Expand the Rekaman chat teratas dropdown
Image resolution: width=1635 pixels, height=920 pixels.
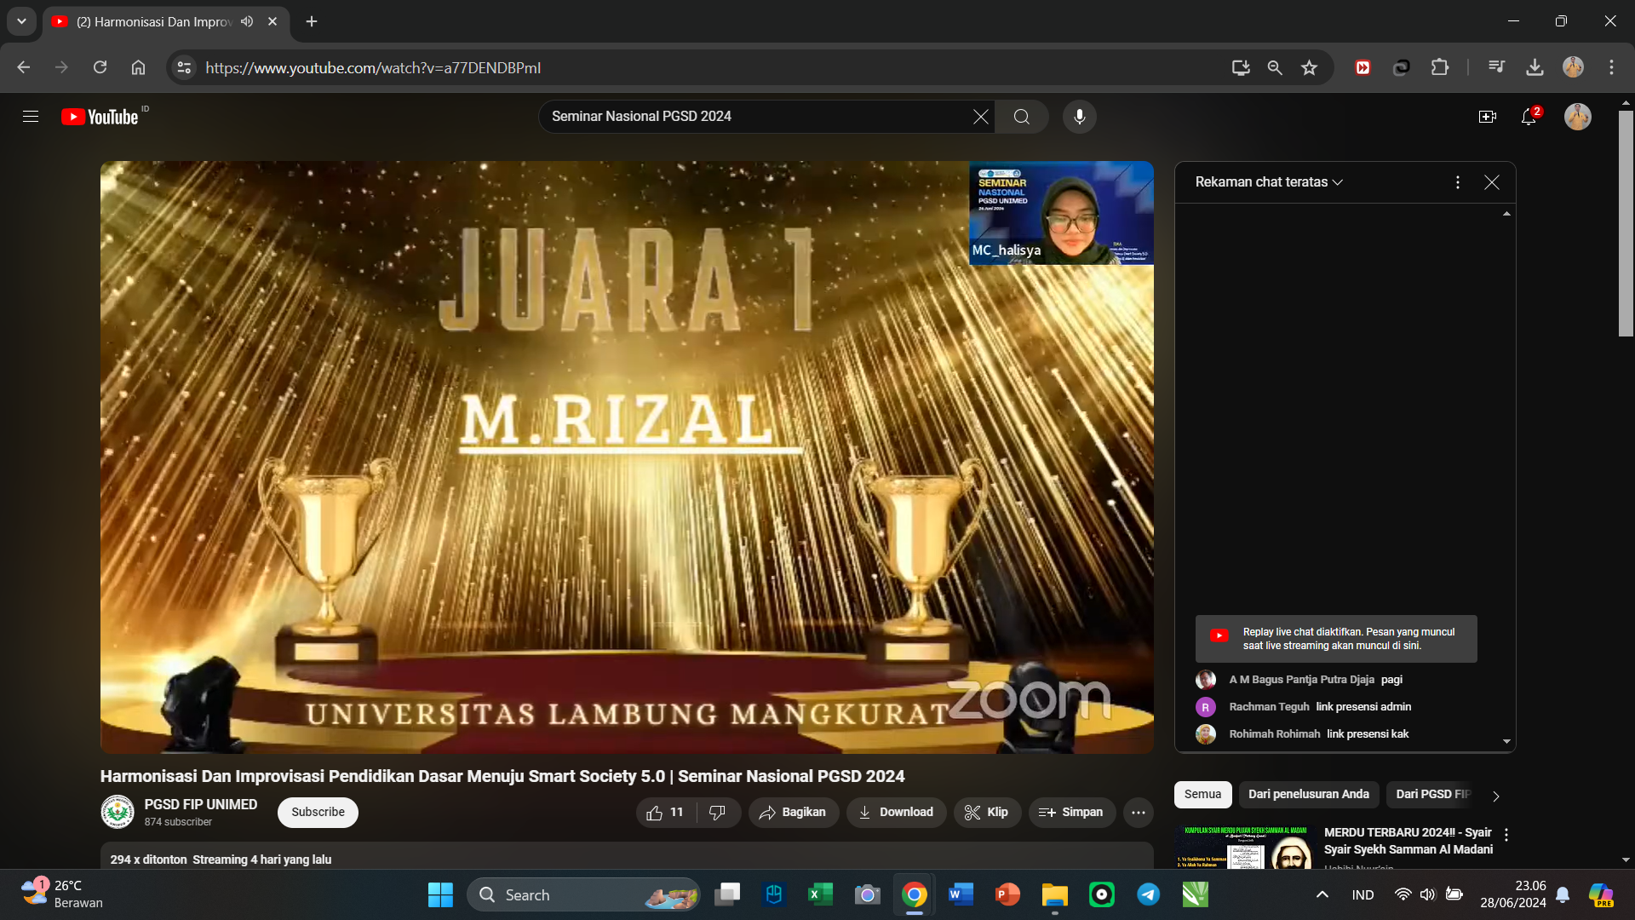(1269, 182)
